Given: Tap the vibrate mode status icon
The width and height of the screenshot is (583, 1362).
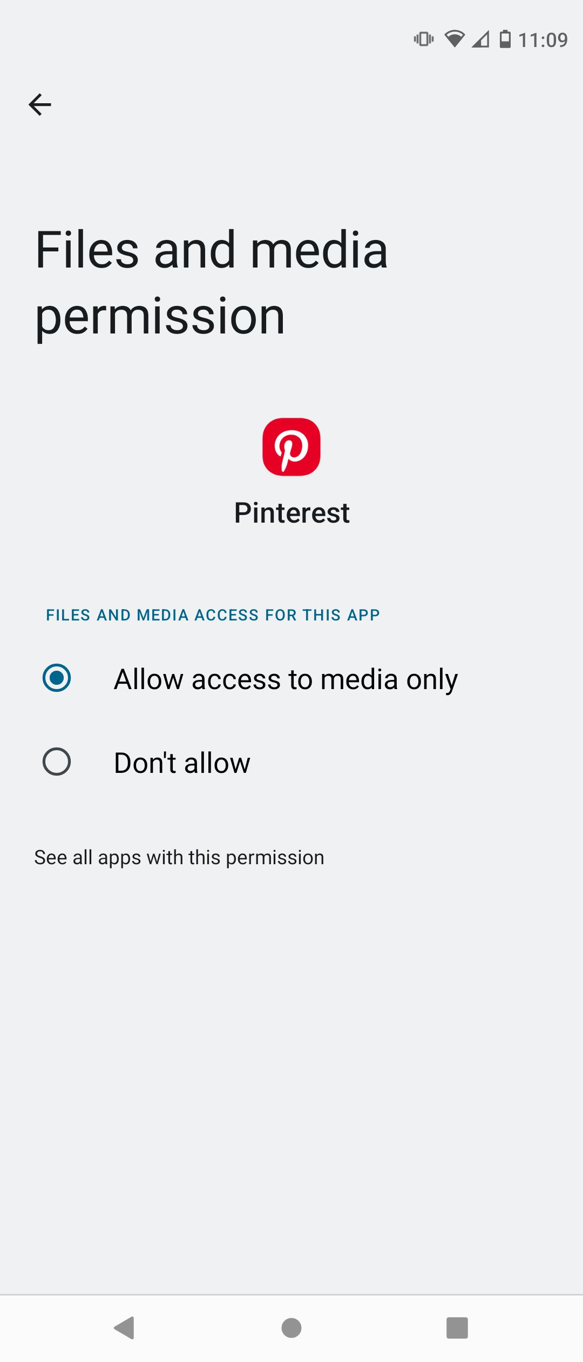Looking at the screenshot, I should (x=424, y=39).
